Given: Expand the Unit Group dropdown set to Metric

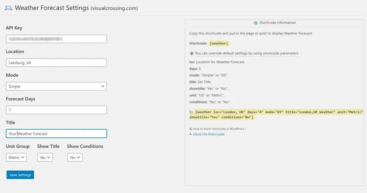Looking at the screenshot, I should [16, 157].
